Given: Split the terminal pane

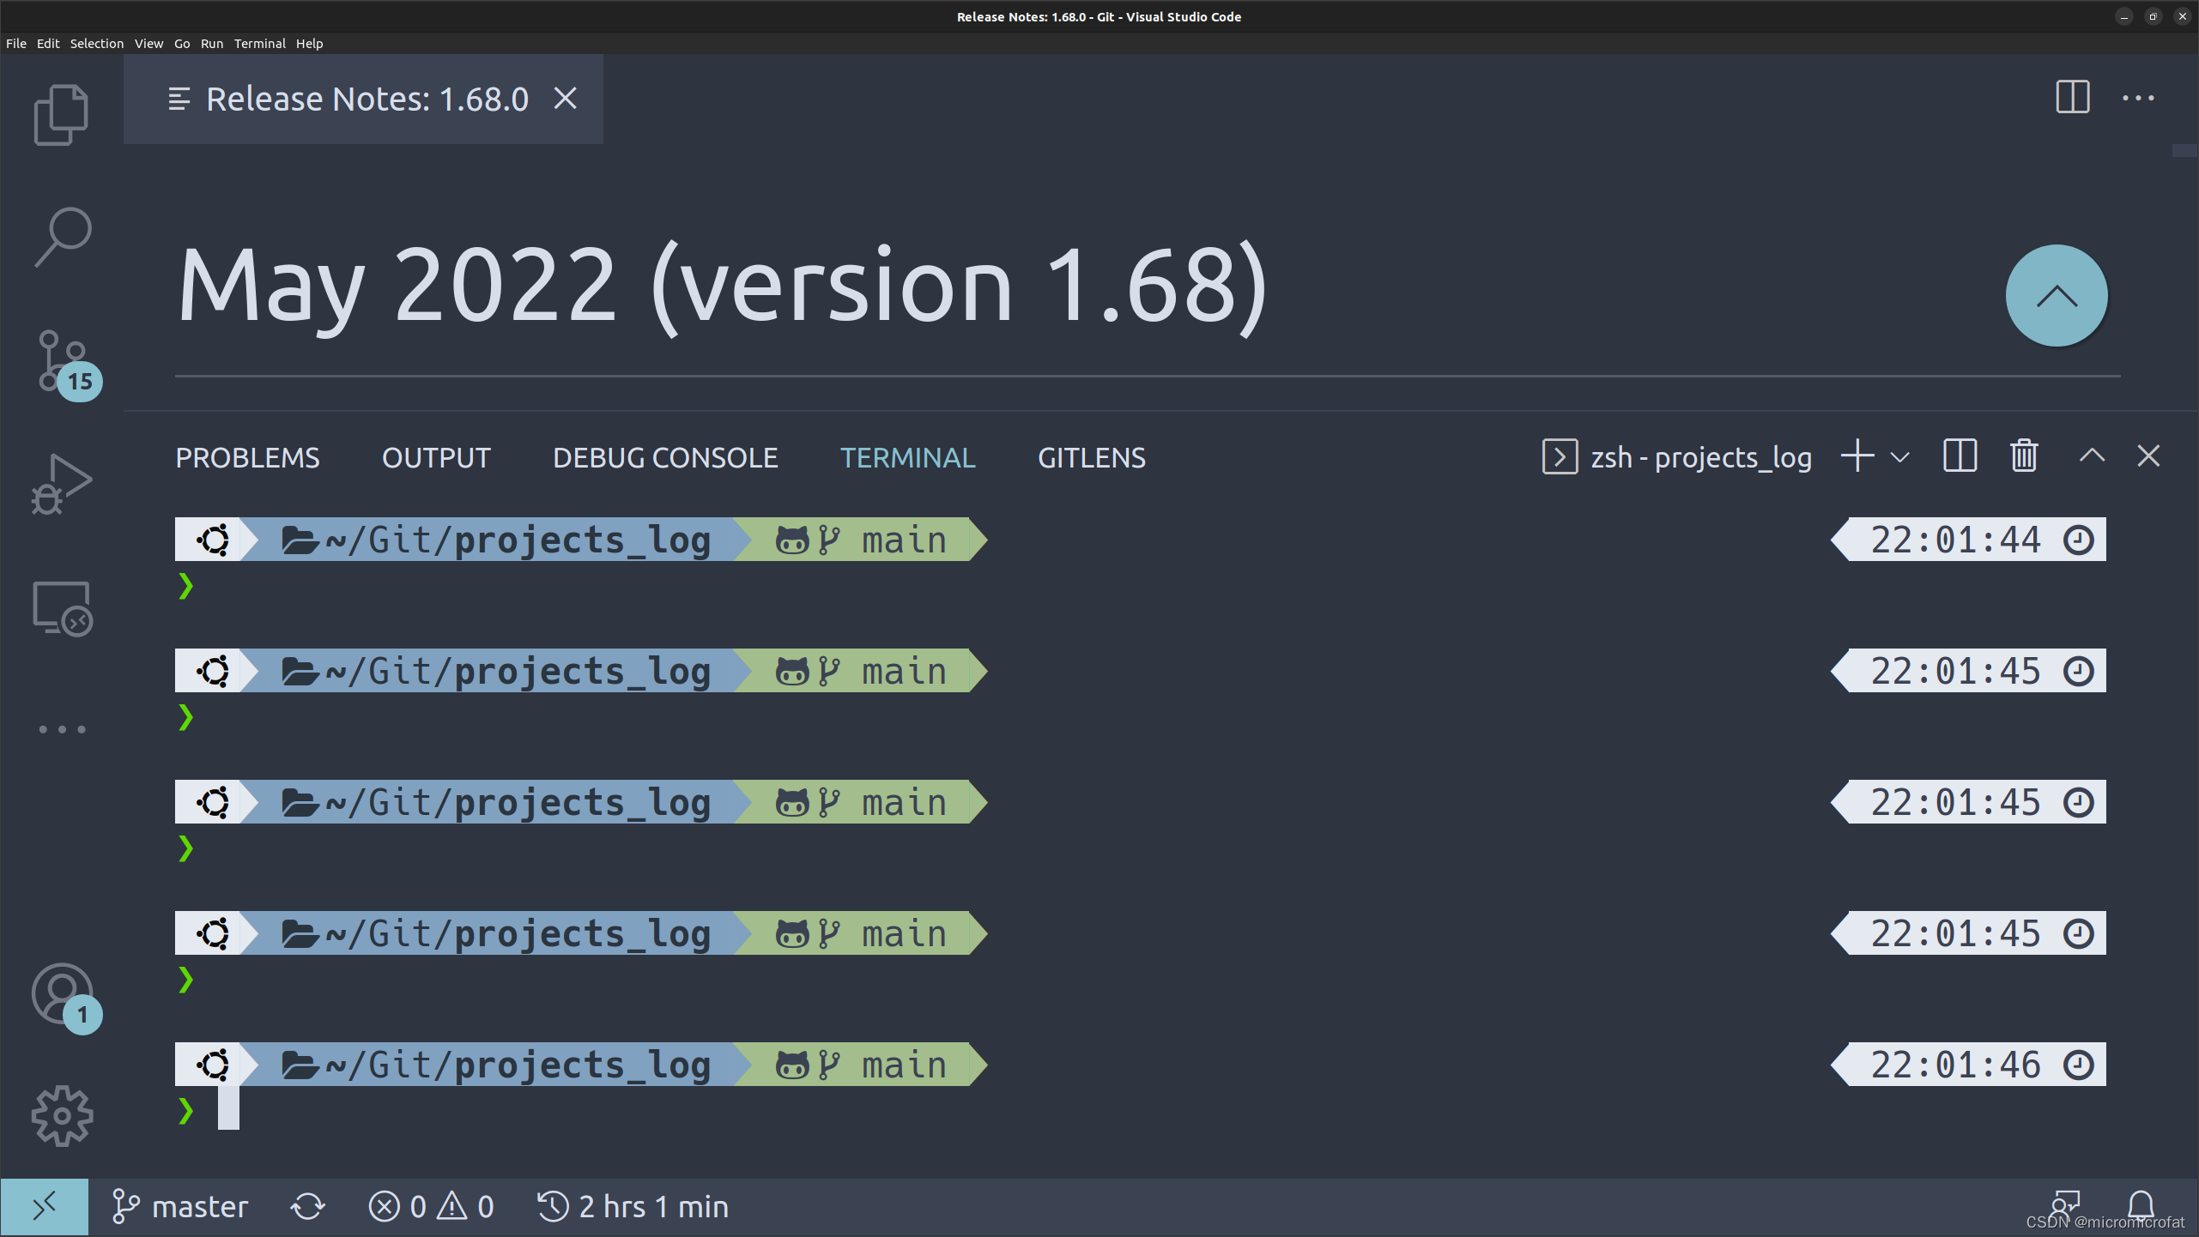Looking at the screenshot, I should pos(1960,456).
